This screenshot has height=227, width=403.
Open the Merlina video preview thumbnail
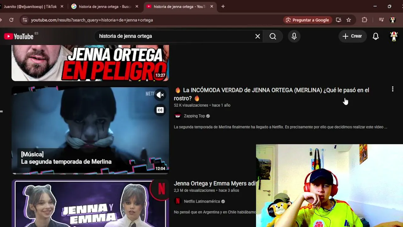[x=90, y=130]
